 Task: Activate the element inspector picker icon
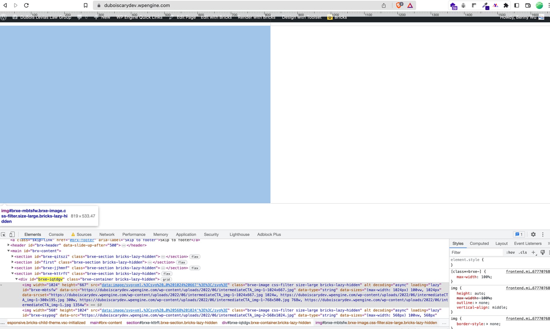(x=3, y=234)
